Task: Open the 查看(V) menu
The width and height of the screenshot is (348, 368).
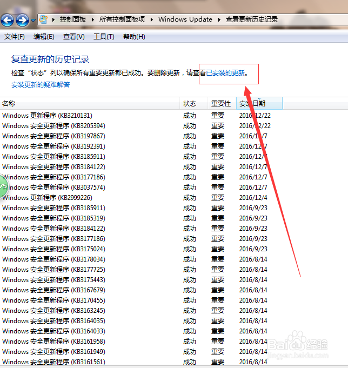Action: [73, 37]
